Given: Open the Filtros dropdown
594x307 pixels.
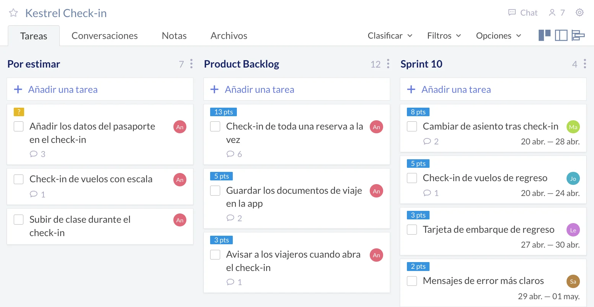Looking at the screenshot, I should pyautogui.click(x=444, y=36).
